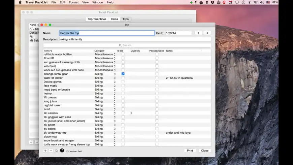The image size is (293, 165).
Task: Click the note 'under and mid layer'
Action: tap(178, 133)
